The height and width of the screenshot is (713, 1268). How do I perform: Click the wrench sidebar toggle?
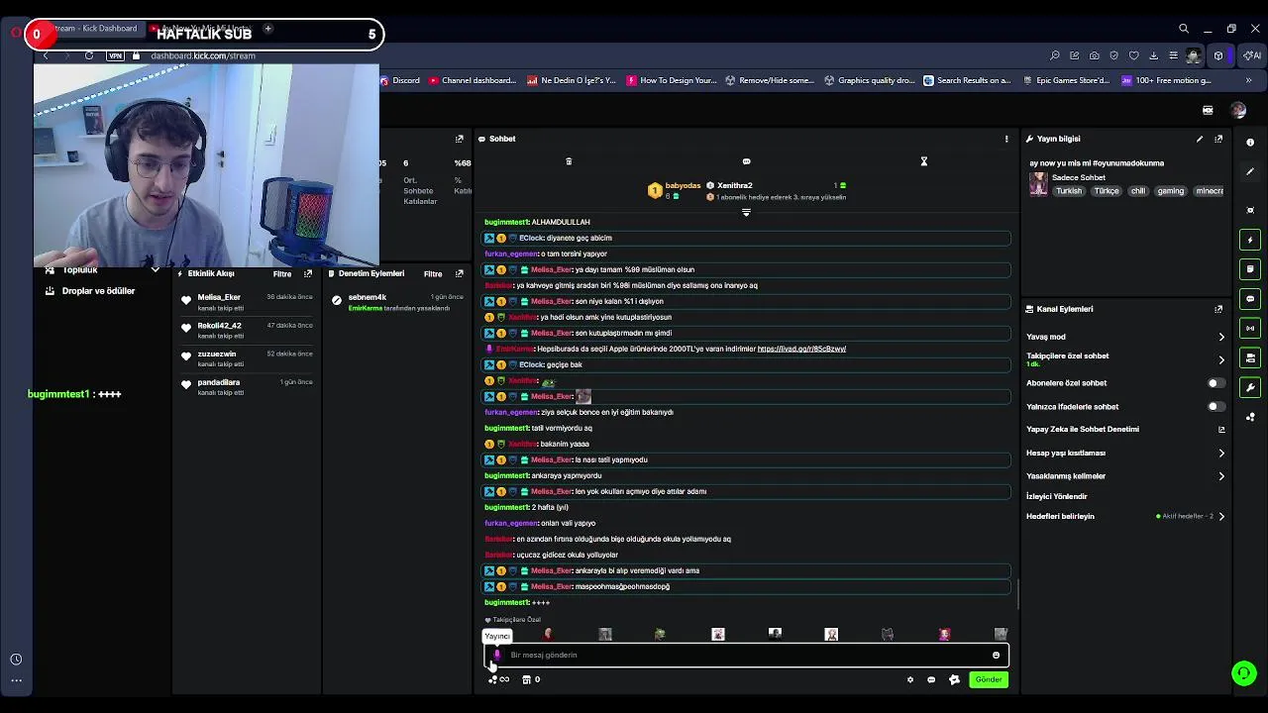click(1250, 388)
